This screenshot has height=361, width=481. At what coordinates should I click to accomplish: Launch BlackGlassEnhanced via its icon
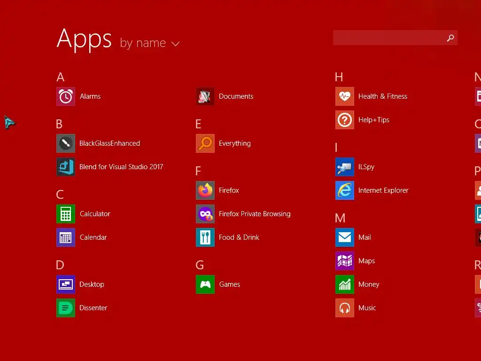tap(66, 143)
